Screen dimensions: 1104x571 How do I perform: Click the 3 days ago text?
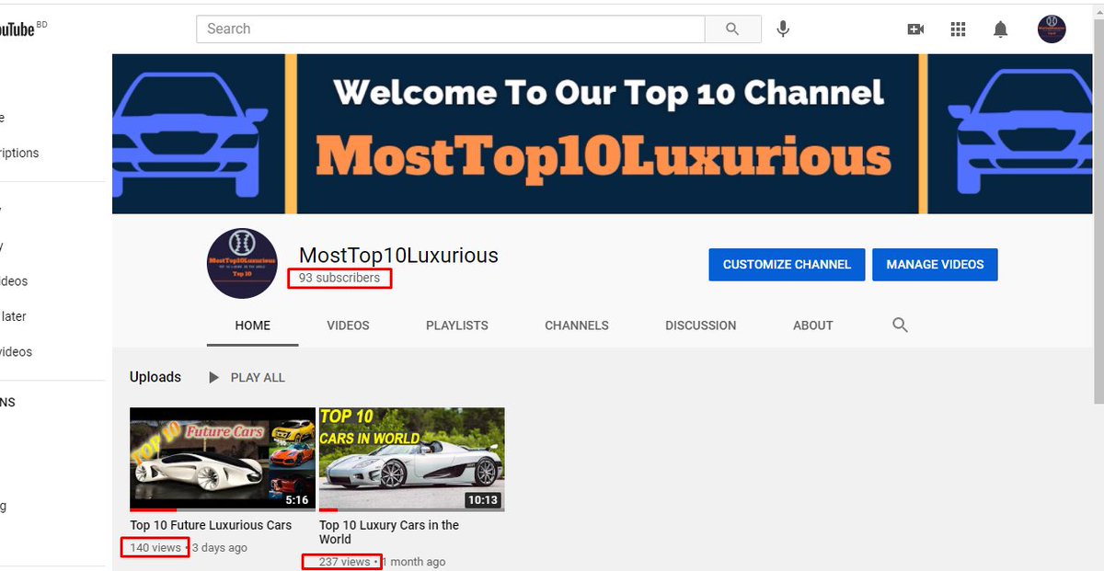point(220,548)
